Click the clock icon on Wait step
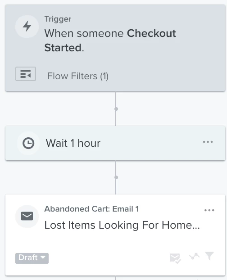The width and height of the screenshot is (227, 280). pyautogui.click(x=28, y=143)
